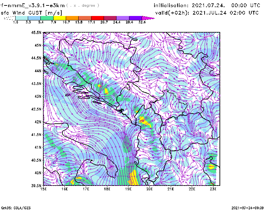Screen dimensions: 271x210
Task: Click the legend value 10.7
Action: pos(66,22)
